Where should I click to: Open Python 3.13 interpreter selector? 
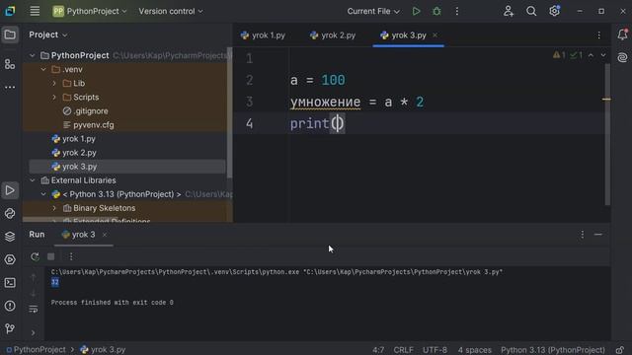tap(553, 350)
